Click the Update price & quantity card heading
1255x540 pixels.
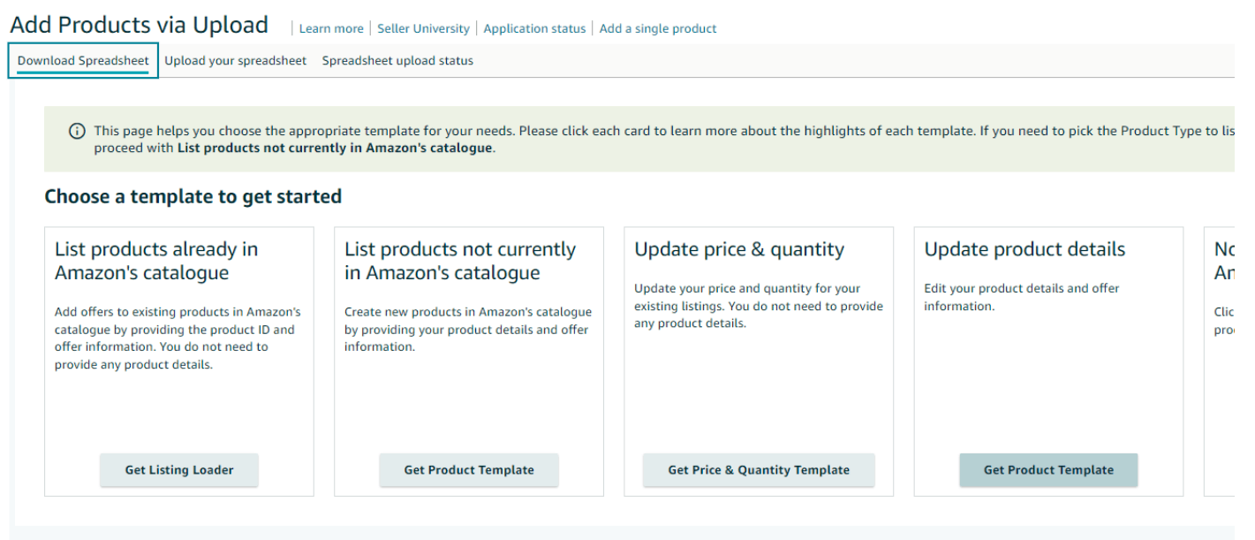pos(739,249)
